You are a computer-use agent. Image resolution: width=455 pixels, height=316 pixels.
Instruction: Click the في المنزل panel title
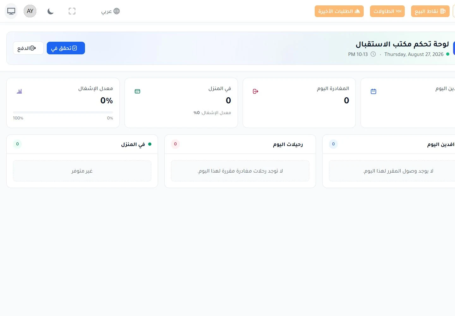133,144
